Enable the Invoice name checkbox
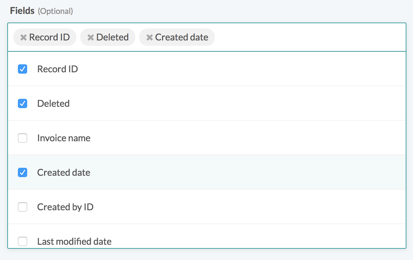 23,138
